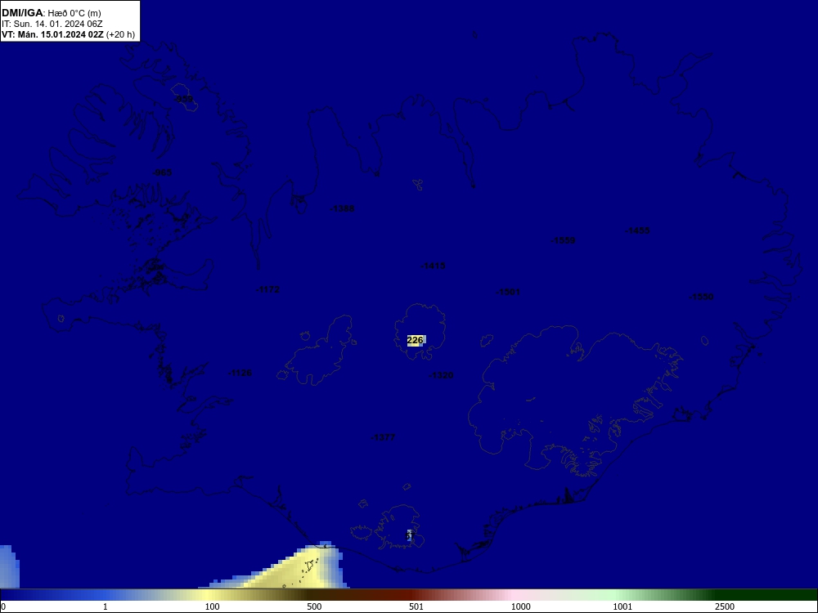Screen dimensions: 818x613
Task: Click the legend label 2500
Action: pyautogui.click(x=725, y=606)
